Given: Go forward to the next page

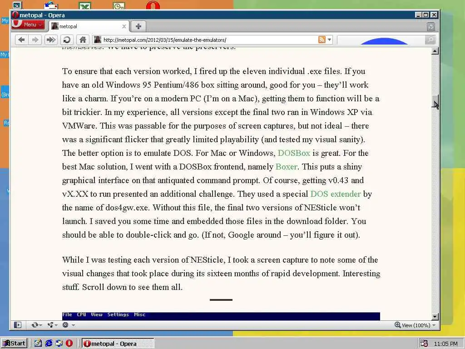Looking at the screenshot, I should point(35,40).
